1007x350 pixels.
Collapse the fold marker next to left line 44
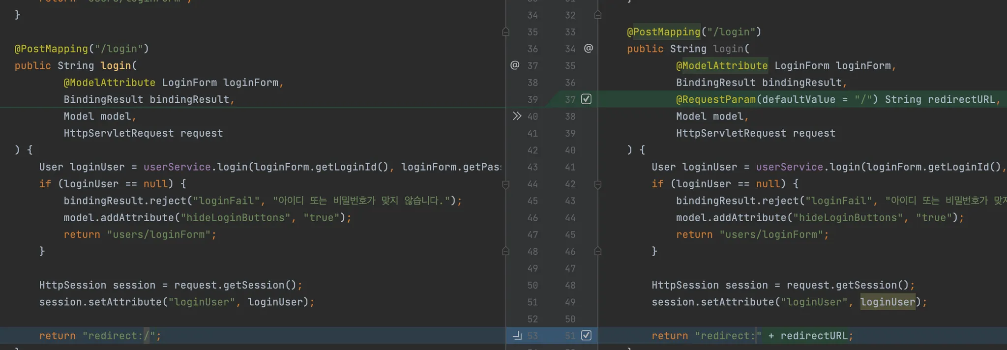(x=505, y=184)
